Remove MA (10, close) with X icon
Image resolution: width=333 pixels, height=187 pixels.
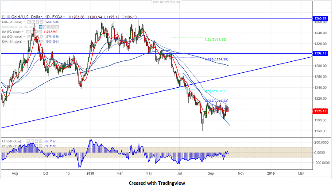point(40,32)
